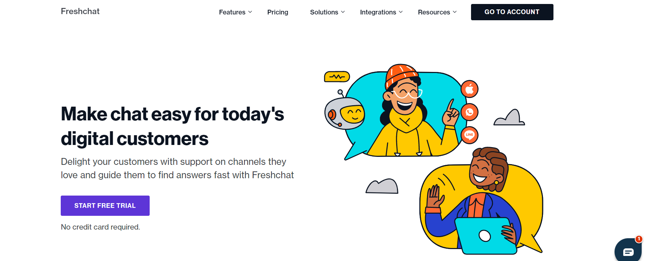Screen dimensions: 646x261
Task: Expand the Resources dropdown chevron
Action: coord(455,12)
